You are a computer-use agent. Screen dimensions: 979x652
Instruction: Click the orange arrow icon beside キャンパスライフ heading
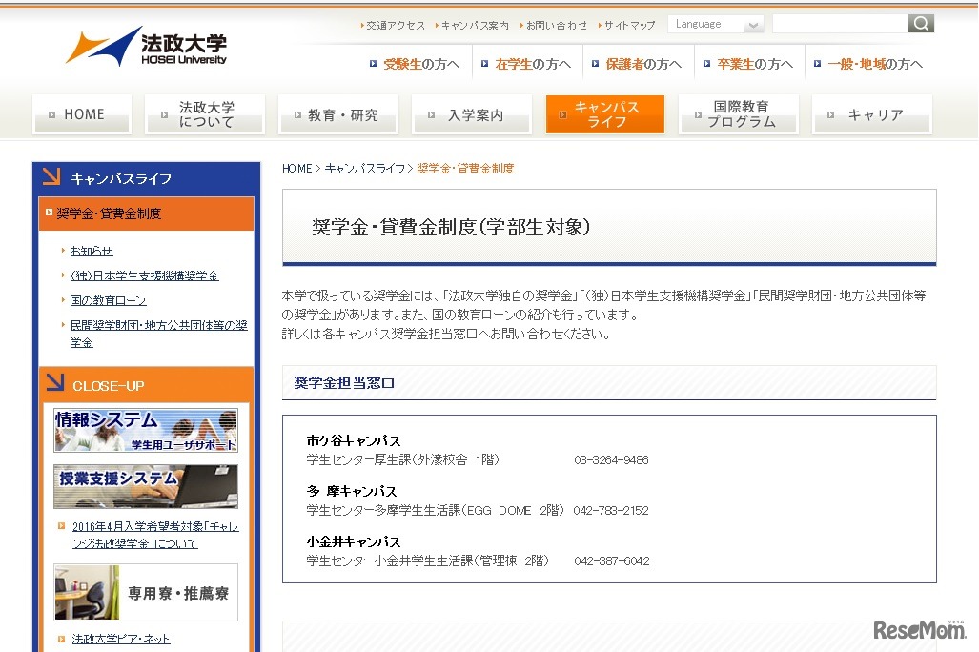point(50,176)
